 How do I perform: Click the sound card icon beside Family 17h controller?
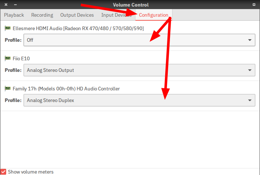click(x=8, y=89)
